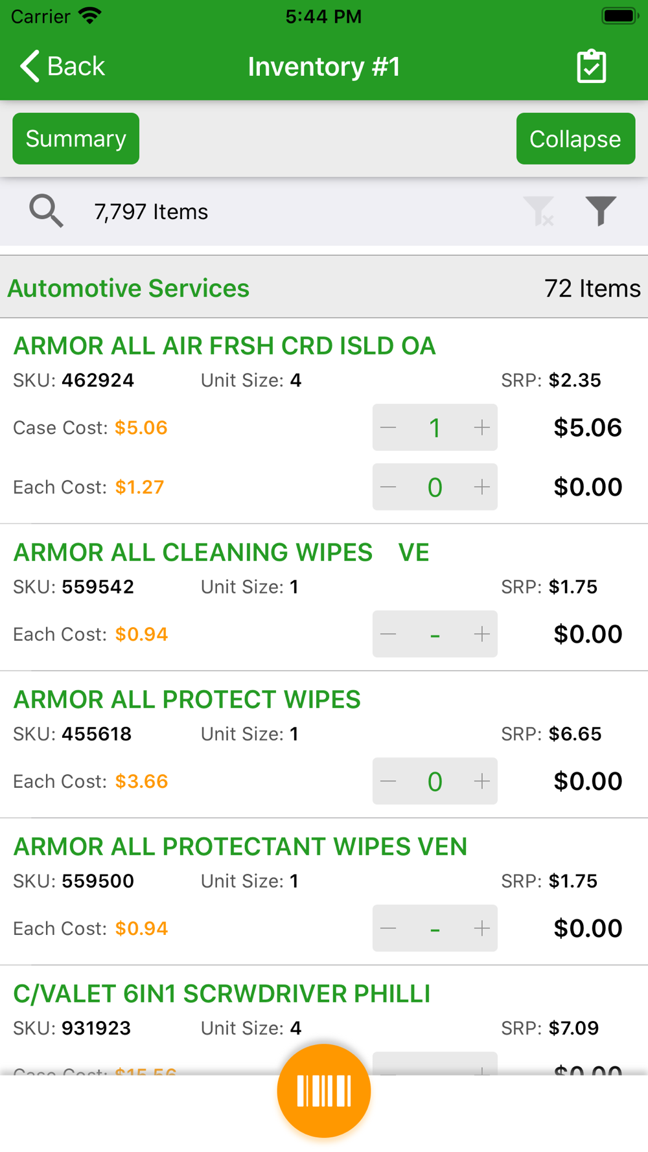Tap the search magnifier icon
Screen dimensions: 648x1152
pyautogui.click(x=46, y=211)
